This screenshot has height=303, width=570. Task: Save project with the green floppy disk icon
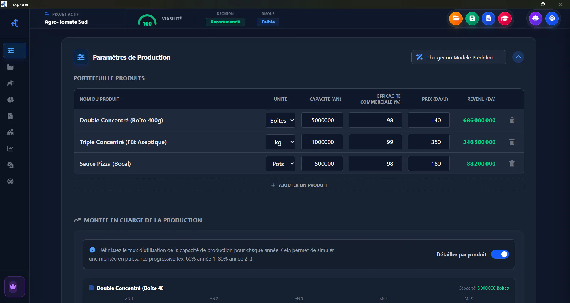click(x=472, y=18)
